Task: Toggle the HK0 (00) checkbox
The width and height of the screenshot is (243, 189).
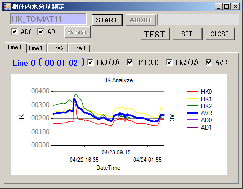Action: 90,62
